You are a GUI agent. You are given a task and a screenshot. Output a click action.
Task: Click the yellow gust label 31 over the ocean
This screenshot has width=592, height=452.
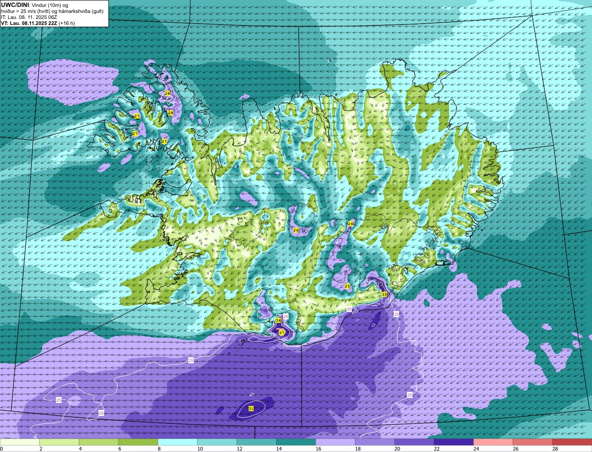(x=251, y=409)
